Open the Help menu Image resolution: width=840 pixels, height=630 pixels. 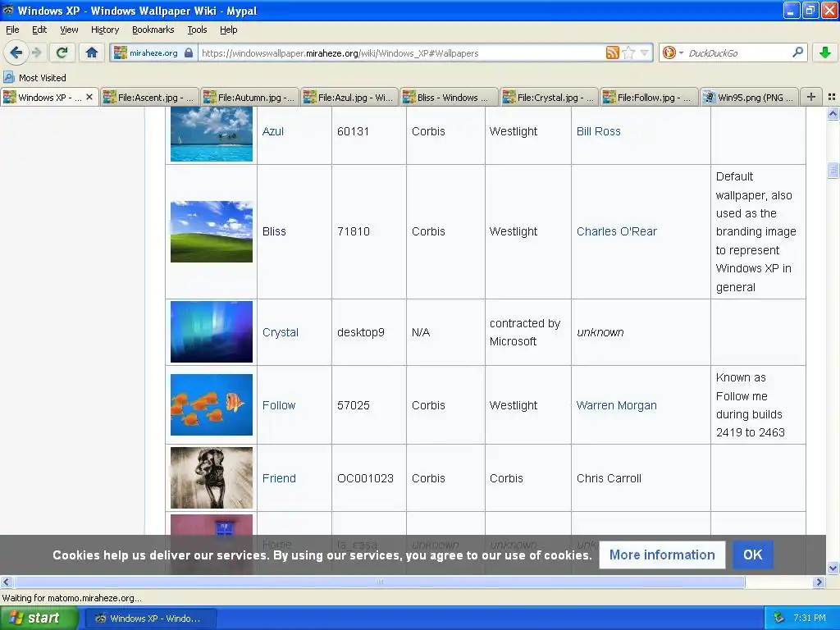coord(229,30)
